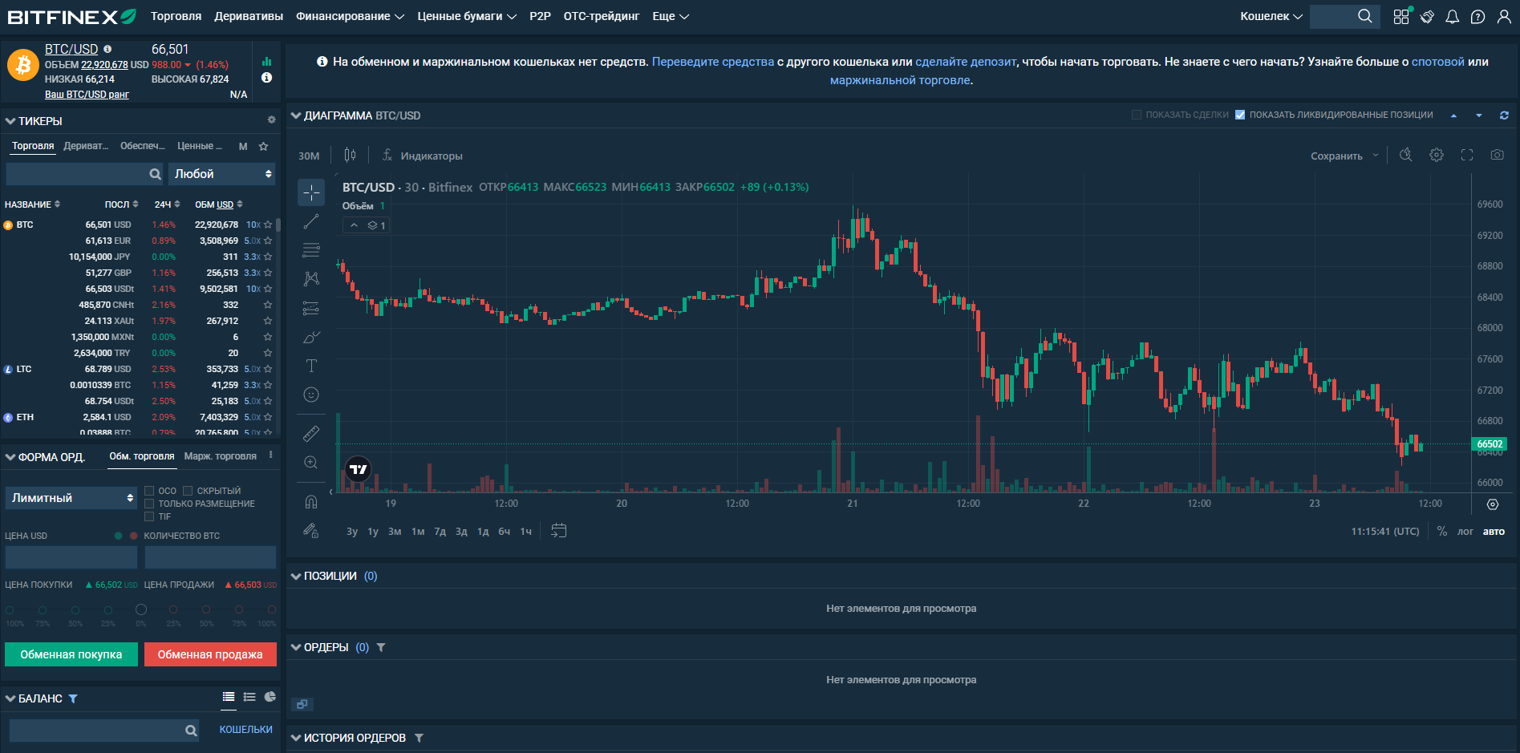This screenshot has height=753, width=1520.
Task: Select the text annotation tool
Action: [311, 366]
